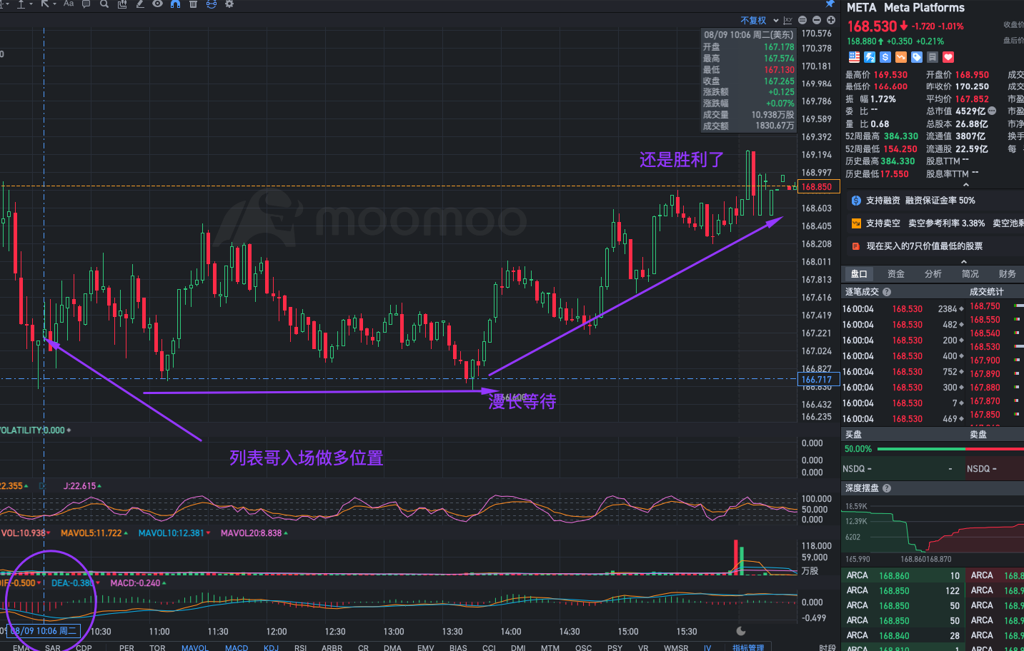The image size is (1024, 651).
Task: Select the text annotation tool (Aa)
Action: pos(69,4)
